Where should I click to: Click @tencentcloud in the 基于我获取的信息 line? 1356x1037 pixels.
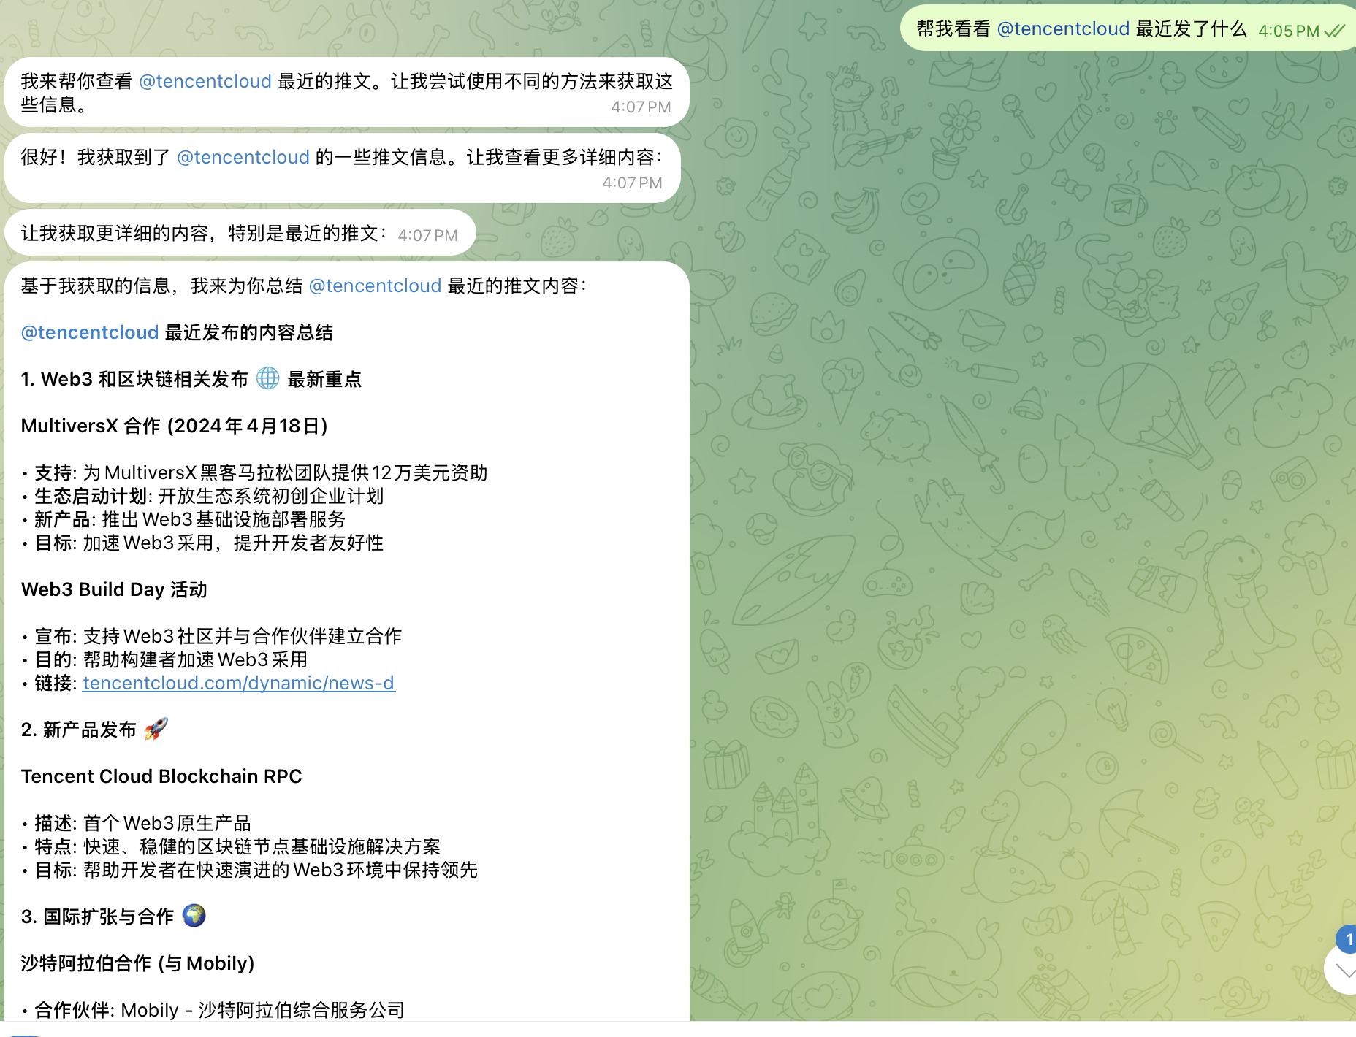coord(375,286)
